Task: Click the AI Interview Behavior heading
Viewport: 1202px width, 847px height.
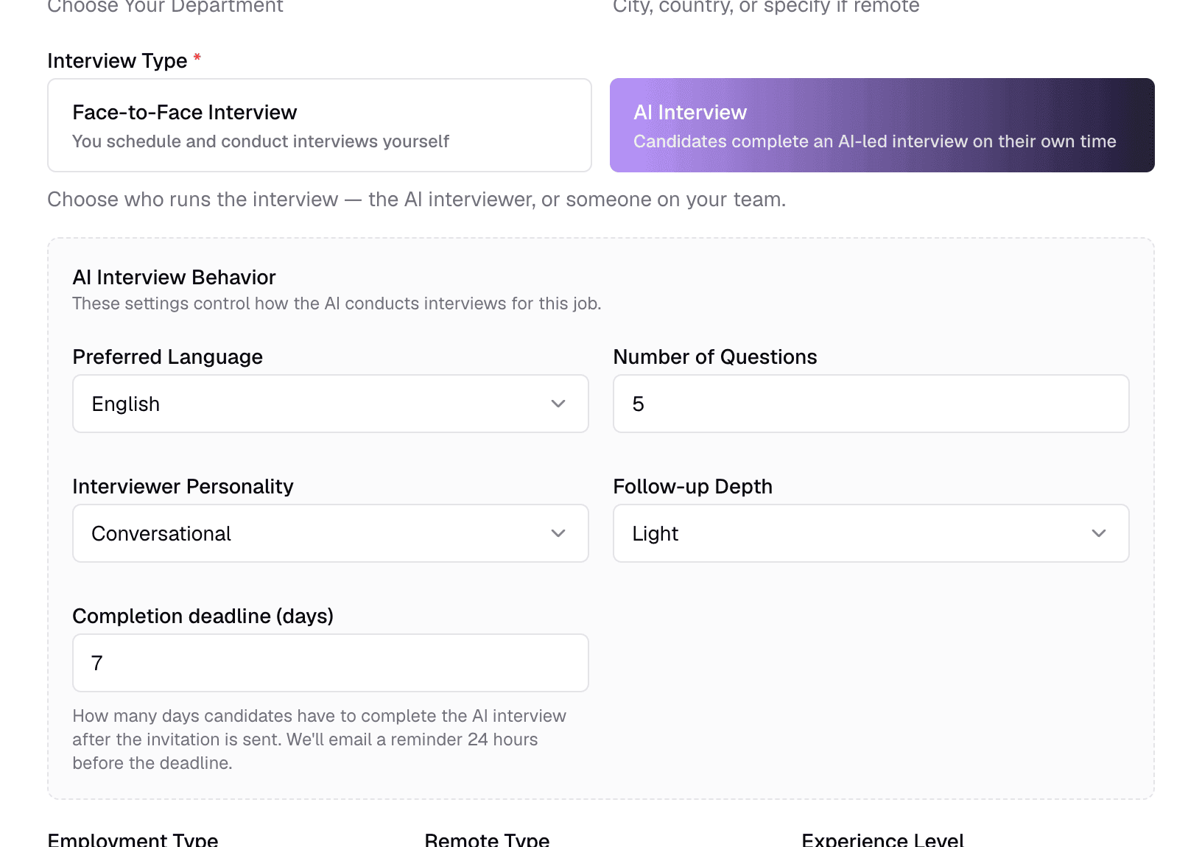Action: tap(174, 277)
